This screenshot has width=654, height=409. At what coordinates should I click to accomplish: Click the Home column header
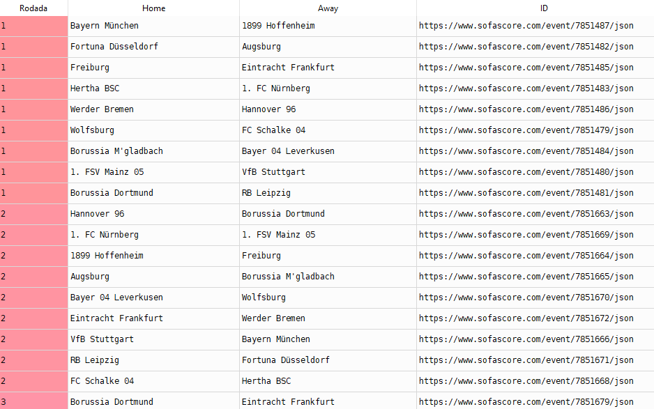tap(153, 8)
